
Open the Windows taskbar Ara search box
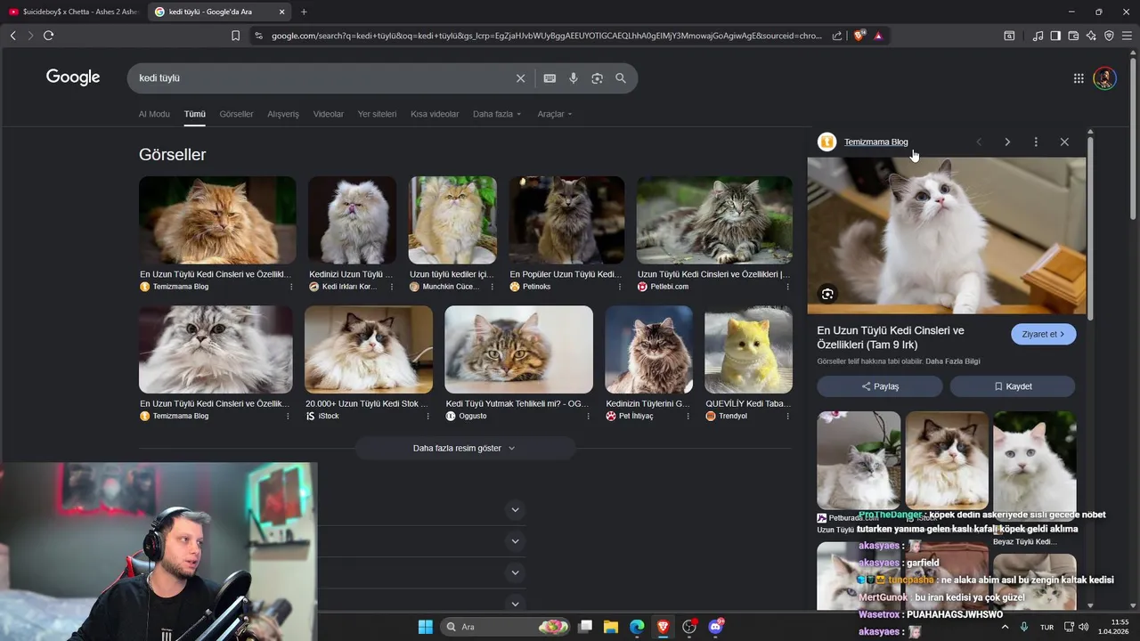[506, 627]
